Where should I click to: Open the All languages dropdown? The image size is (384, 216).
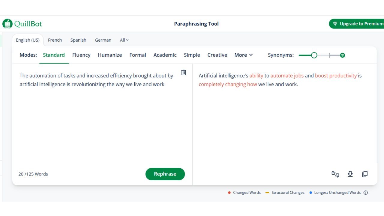(x=124, y=40)
